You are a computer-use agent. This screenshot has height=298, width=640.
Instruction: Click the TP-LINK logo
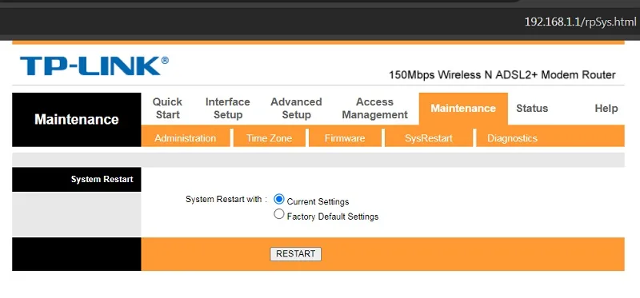click(x=94, y=66)
